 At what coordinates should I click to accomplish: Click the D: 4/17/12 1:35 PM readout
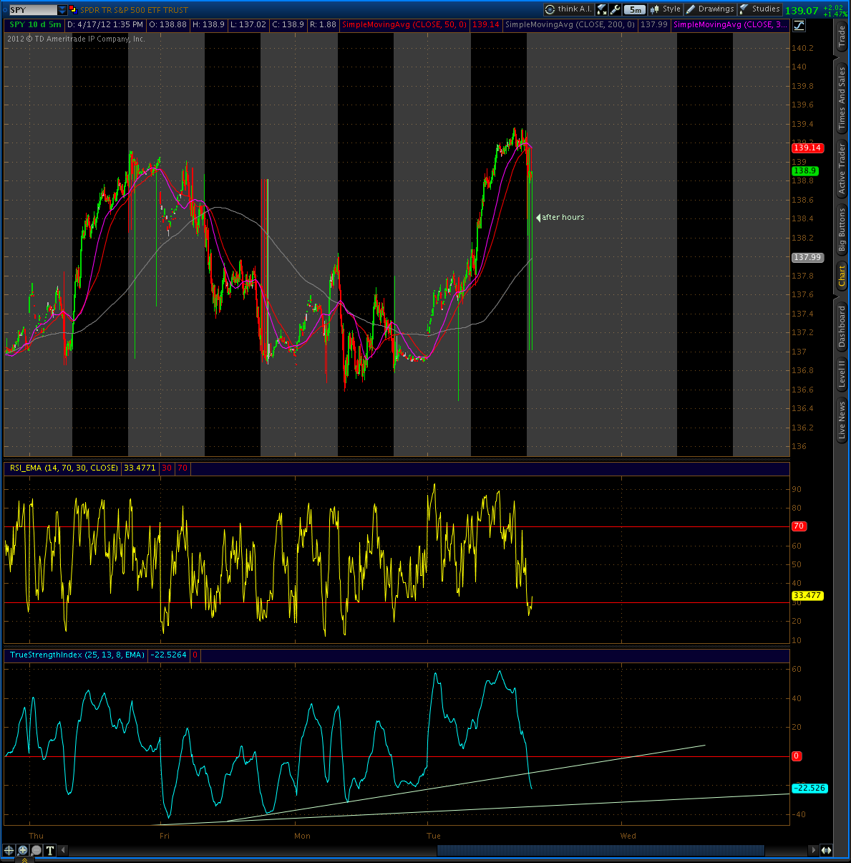106,24
